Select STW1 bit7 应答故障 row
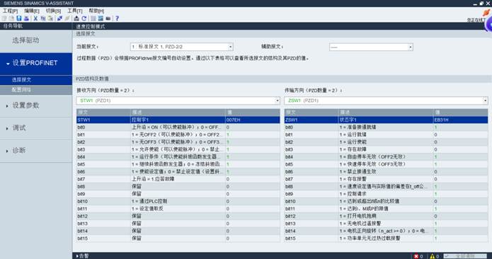 (x=178, y=179)
